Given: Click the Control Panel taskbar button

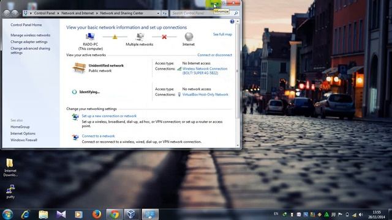Looking at the screenshot, I should click(x=150, y=215).
